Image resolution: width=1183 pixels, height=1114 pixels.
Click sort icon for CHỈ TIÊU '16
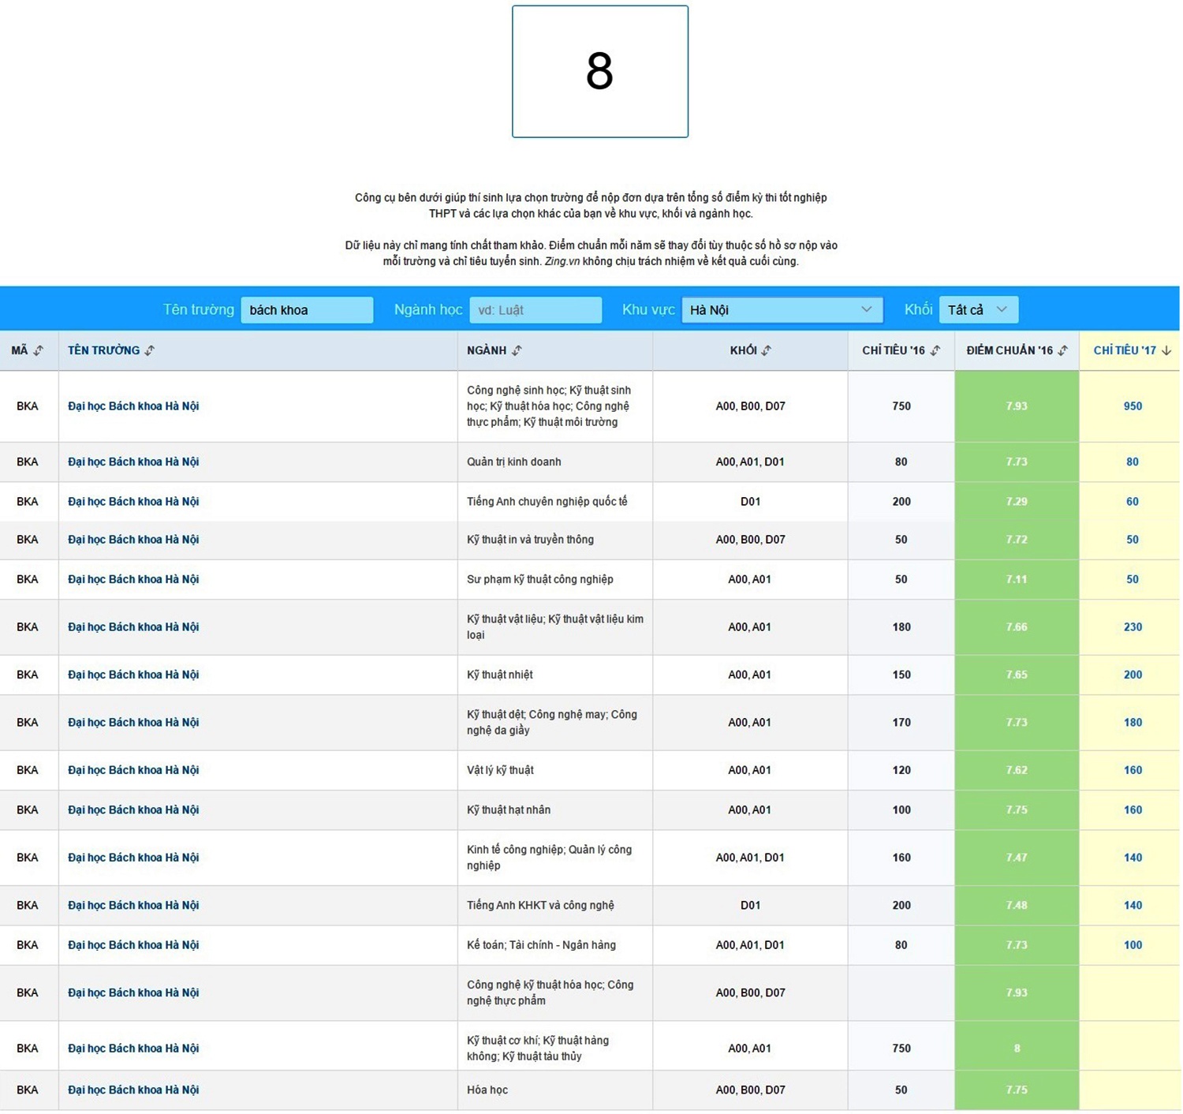click(x=935, y=350)
